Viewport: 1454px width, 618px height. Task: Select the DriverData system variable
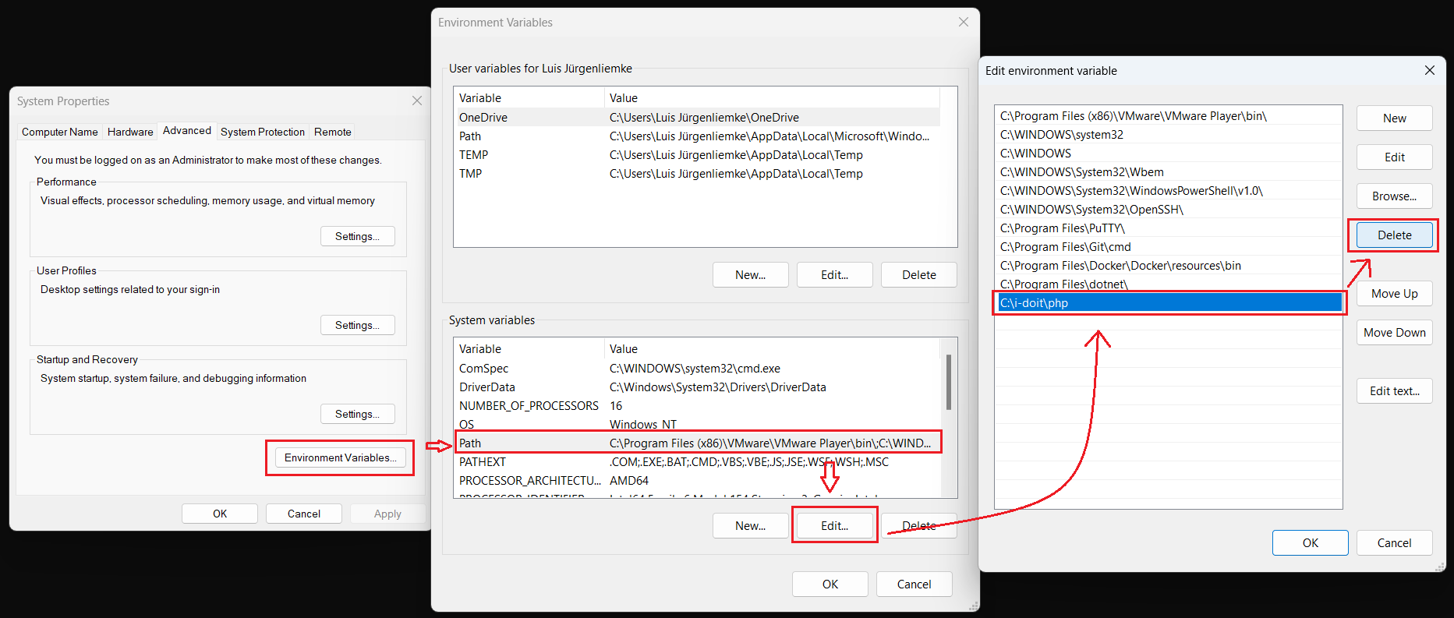(x=697, y=387)
